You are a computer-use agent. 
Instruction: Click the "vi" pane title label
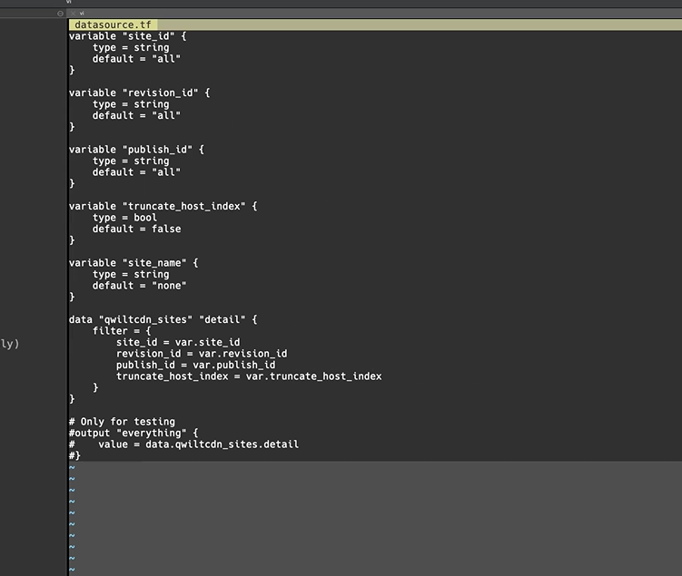pos(82,14)
